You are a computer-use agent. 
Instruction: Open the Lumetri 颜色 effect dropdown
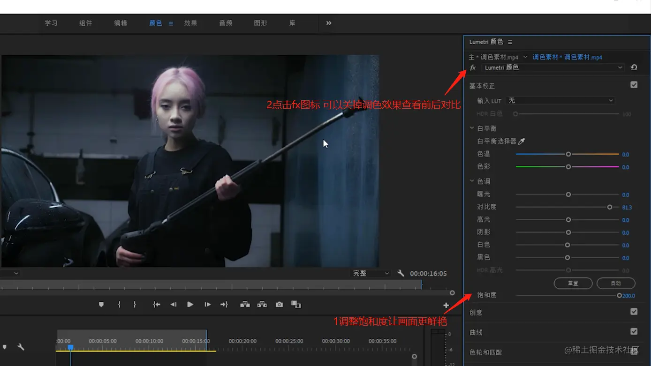(553, 67)
